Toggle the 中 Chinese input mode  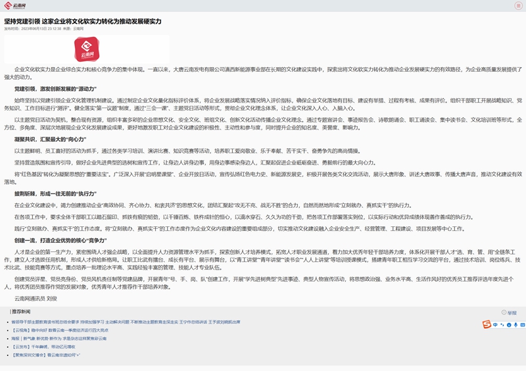(x=494, y=324)
